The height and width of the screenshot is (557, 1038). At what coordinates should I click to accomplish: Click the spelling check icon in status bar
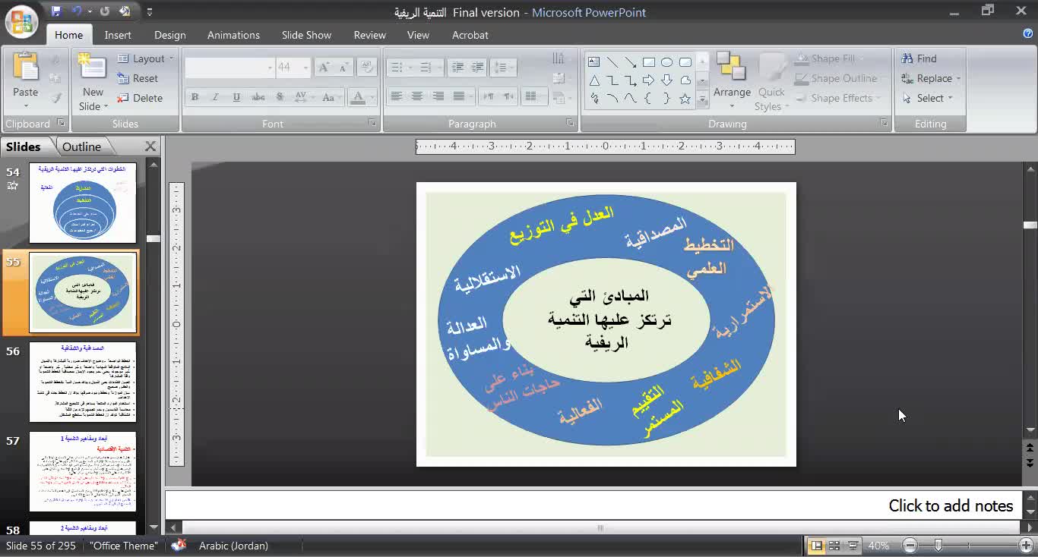[x=179, y=545]
